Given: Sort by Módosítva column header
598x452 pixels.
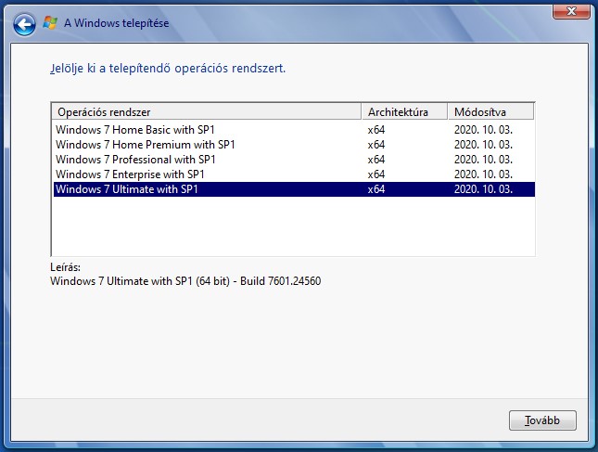Looking at the screenshot, I should [x=490, y=112].
